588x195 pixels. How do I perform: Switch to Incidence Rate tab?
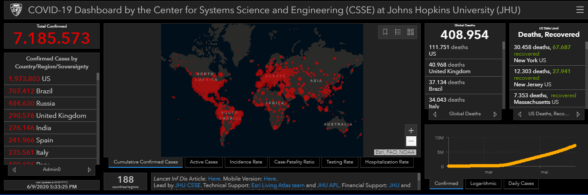246,162
